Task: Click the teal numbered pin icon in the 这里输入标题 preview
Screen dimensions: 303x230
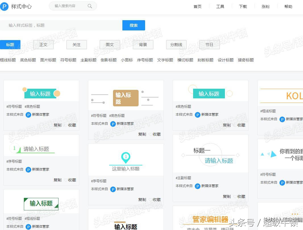Action: (x=126, y=157)
